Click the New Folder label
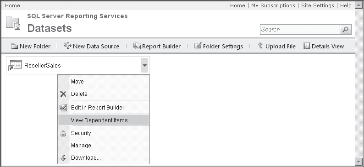Screen dimensions: 364x167 (35, 47)
